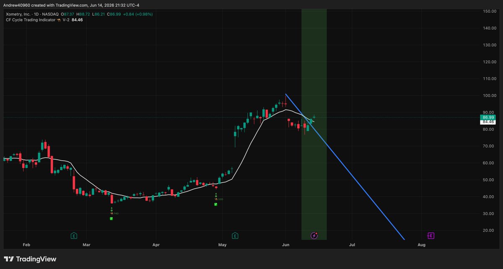
Task: Click the white 84.46 indicator tag on axis
Action: (488, 122)
